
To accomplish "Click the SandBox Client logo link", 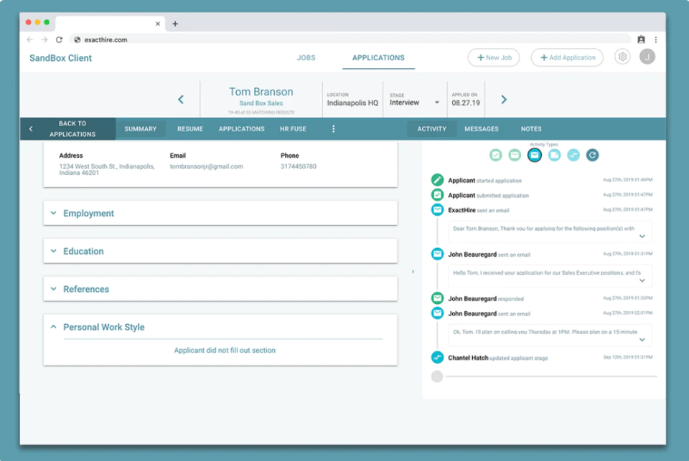I will 60,58.
